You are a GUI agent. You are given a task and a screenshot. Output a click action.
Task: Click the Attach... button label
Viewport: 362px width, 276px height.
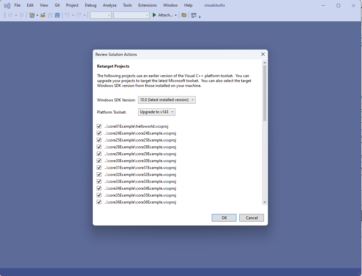point(166,15)
